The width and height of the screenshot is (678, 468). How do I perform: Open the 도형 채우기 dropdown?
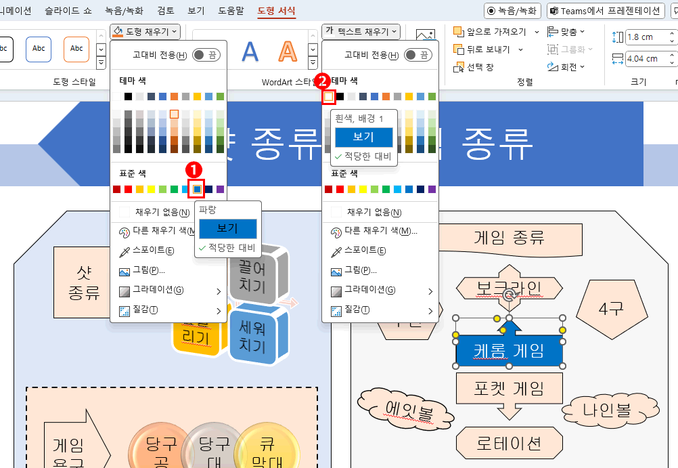tap(145, 32)
